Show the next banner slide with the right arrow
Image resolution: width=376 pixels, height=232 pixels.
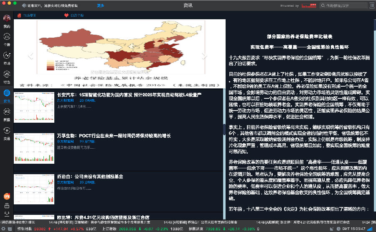pyautogui.click(x=204, y=56)
